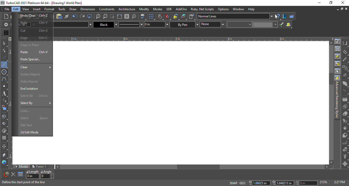Viewport: 349px width, 186px height.
Task: Click the Zoom Extents icon
Action: [120, 16]
